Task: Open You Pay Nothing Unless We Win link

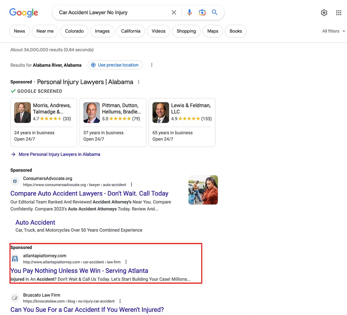Action: tap(79, 271)
